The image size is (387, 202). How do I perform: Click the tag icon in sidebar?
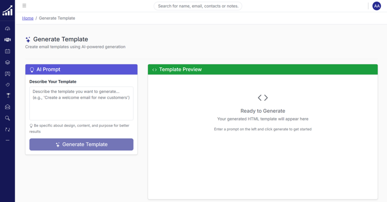(x=8, y=85)
